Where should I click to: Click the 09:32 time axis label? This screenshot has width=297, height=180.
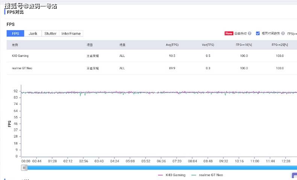(224, 161)
